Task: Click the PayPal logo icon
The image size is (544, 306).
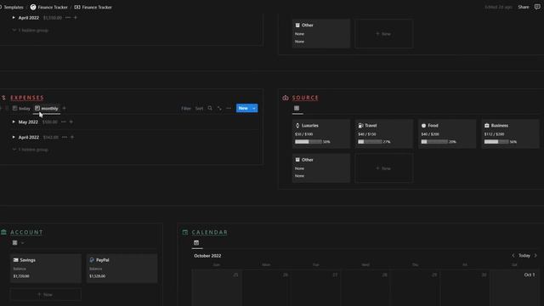Action: point(92,260)
